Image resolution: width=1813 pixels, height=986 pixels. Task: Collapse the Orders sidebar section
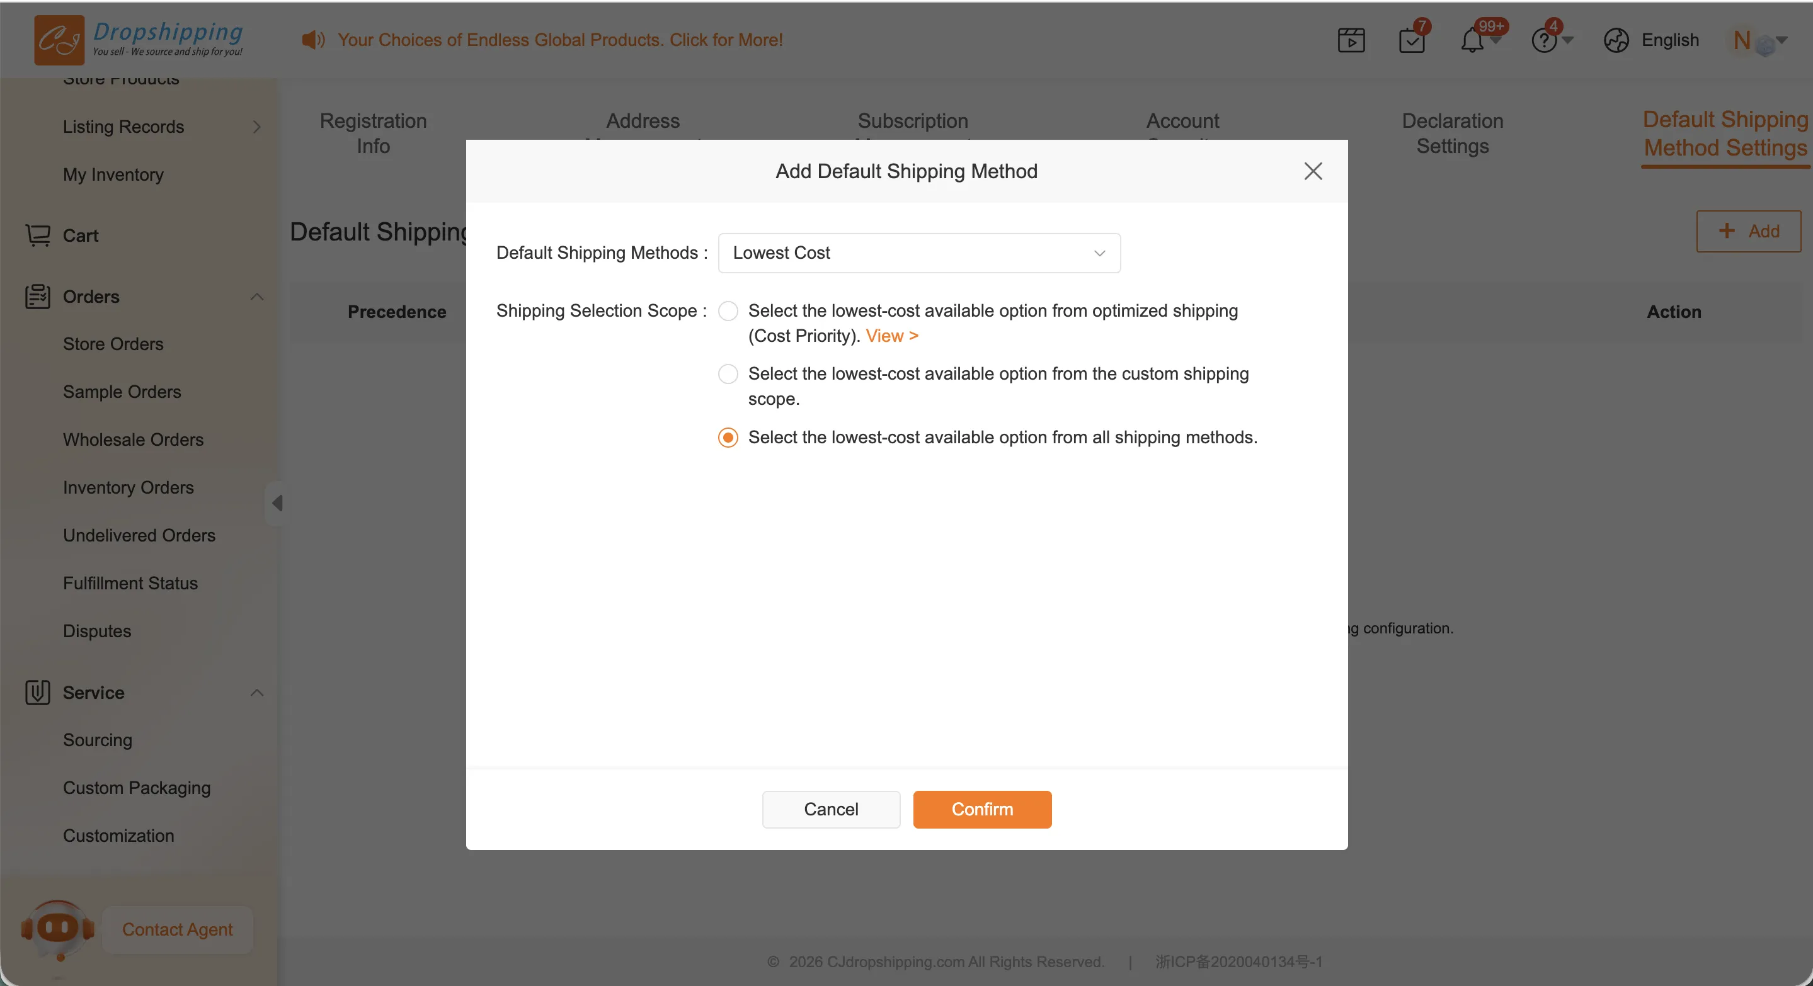click(x=257, y=297)
